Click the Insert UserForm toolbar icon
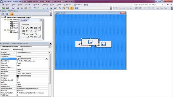 tap(7, 8)
